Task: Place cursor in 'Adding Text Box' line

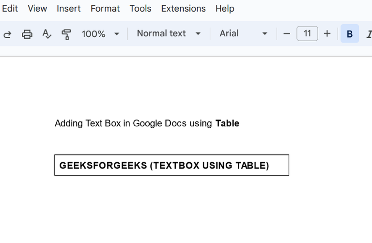Action: coord(147,123)
